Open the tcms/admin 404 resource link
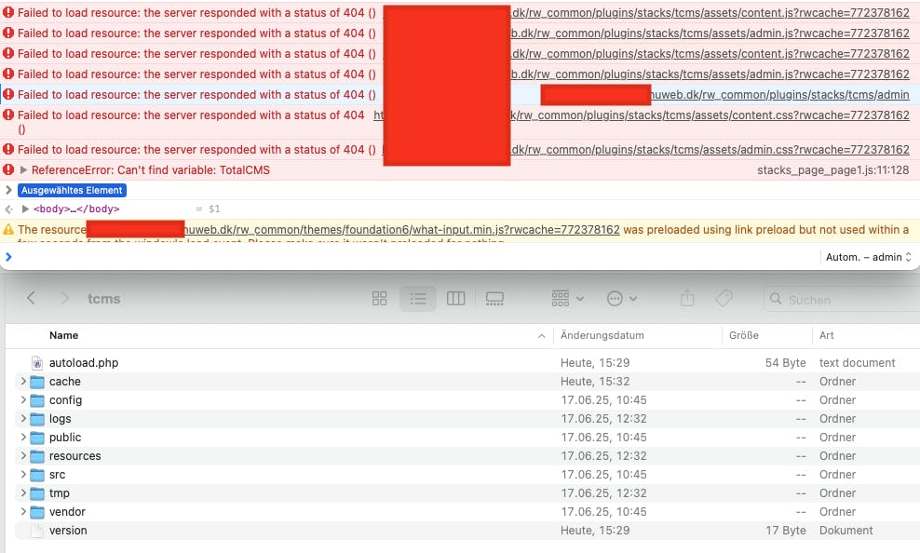The width and height of the screenshot is (920, 553). pyautogui.click(x=780, y=95)
